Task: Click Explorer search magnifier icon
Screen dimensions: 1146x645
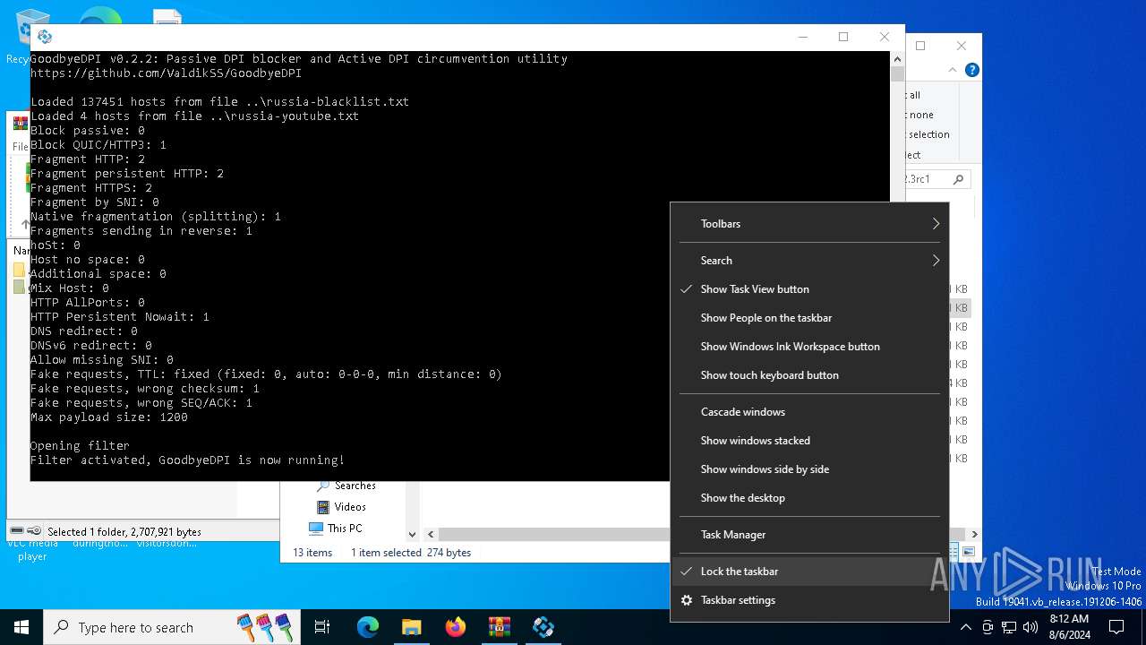Action: (x=958, y=179)
